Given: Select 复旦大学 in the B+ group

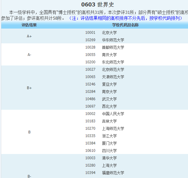Looking at the screenshot, I should [109, 84].
